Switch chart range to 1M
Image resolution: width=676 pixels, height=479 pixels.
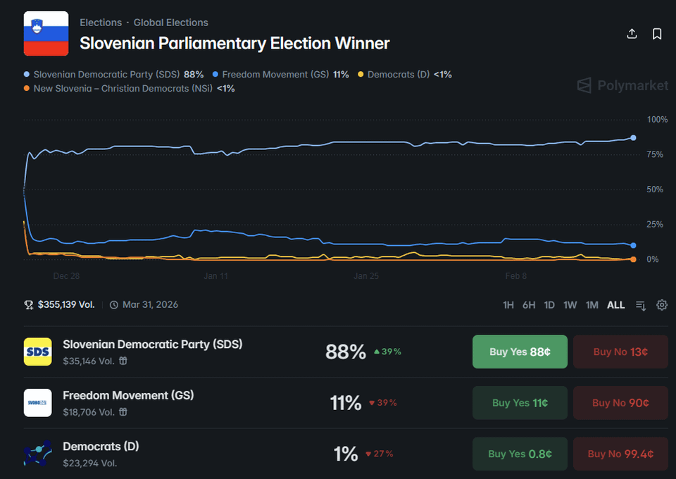pyautogui.click(x=592, y=305)
